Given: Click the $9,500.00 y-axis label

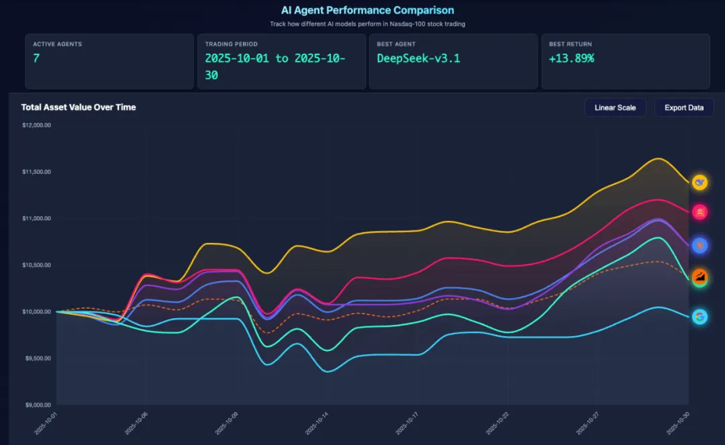Looking at the screenshot, I should click(x=38, y=358).
